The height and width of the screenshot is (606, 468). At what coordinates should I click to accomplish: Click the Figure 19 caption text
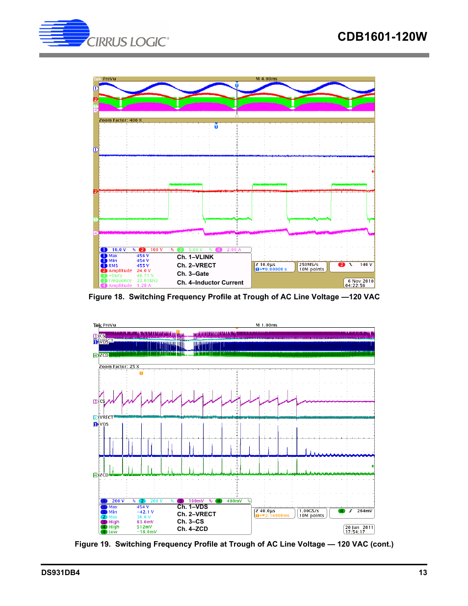[234, 544]
